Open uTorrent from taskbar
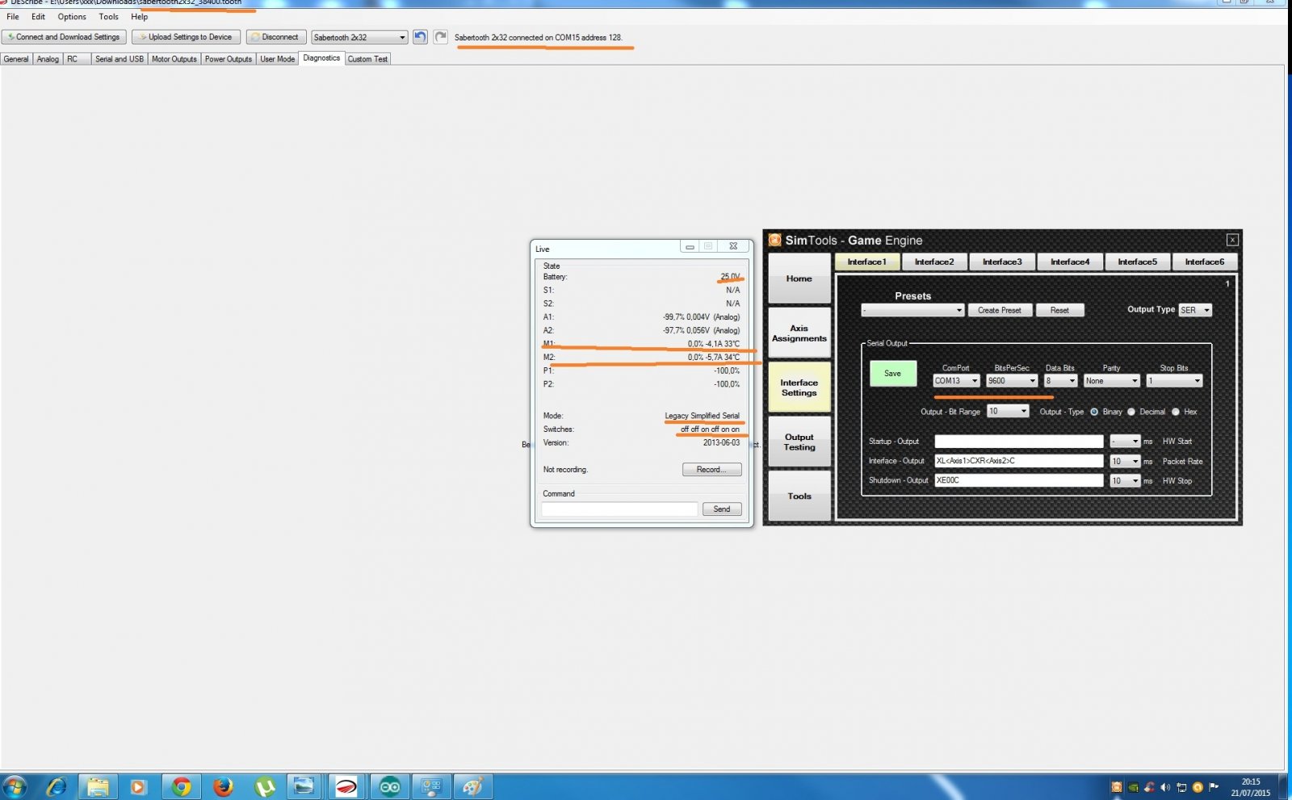 click(x=265, y=786)
